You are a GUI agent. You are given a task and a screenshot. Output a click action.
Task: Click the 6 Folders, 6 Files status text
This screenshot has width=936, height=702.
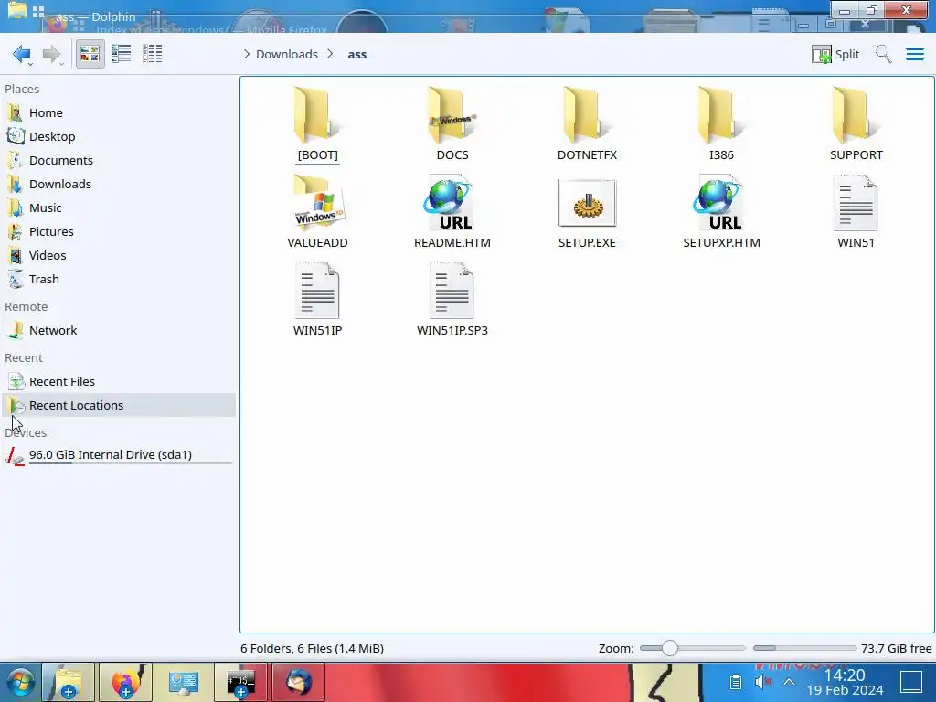coord(313,648)
